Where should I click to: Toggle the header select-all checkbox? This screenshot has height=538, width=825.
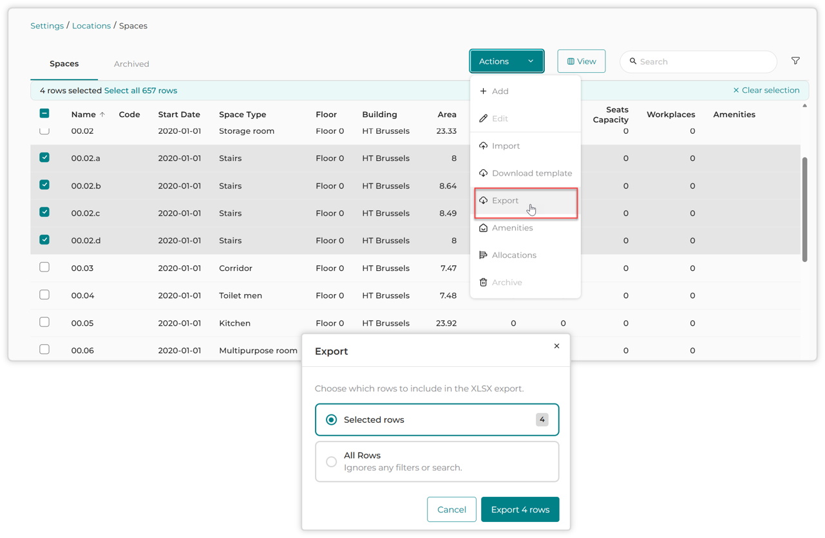[x=44, y=113]
